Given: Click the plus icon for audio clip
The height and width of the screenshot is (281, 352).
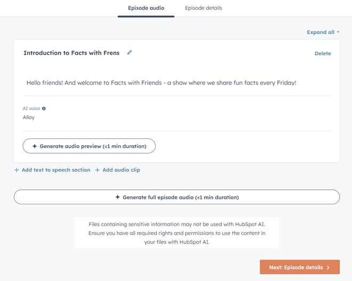Looking at the screenshot, I should point(97,170).
